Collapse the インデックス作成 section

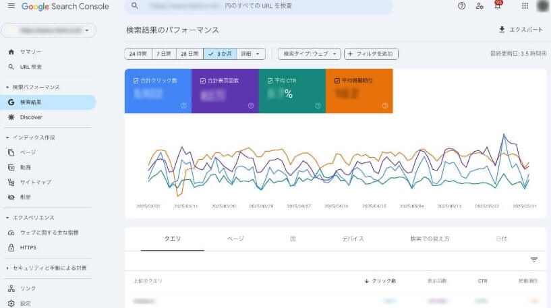(7, 137)
